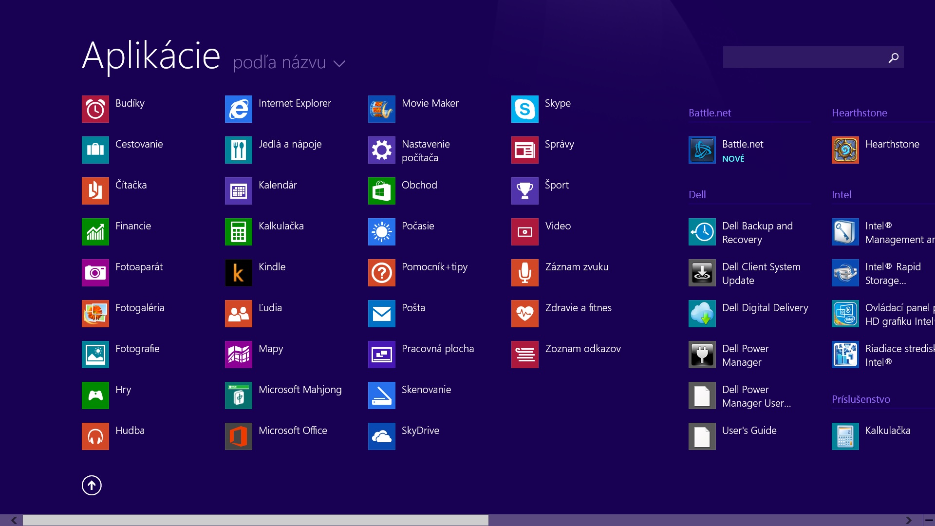935x526 pixels.
Task: Launch the Battle.net icon
Action: coord(702,150)
